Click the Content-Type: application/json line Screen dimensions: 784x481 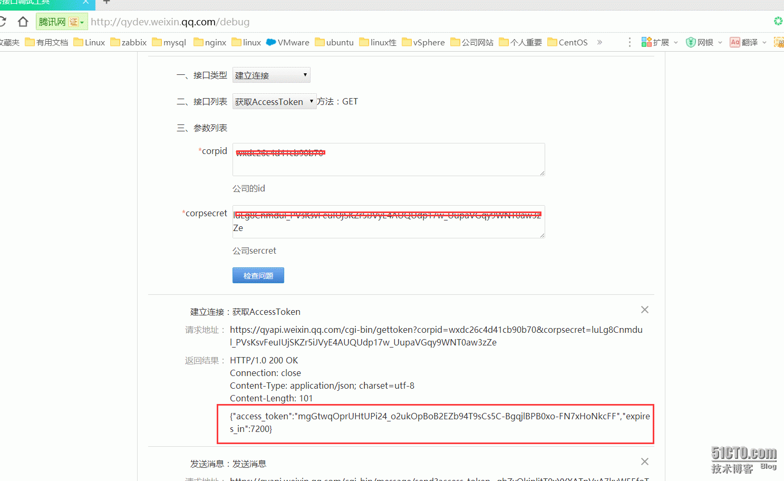(x=322, y=386)
